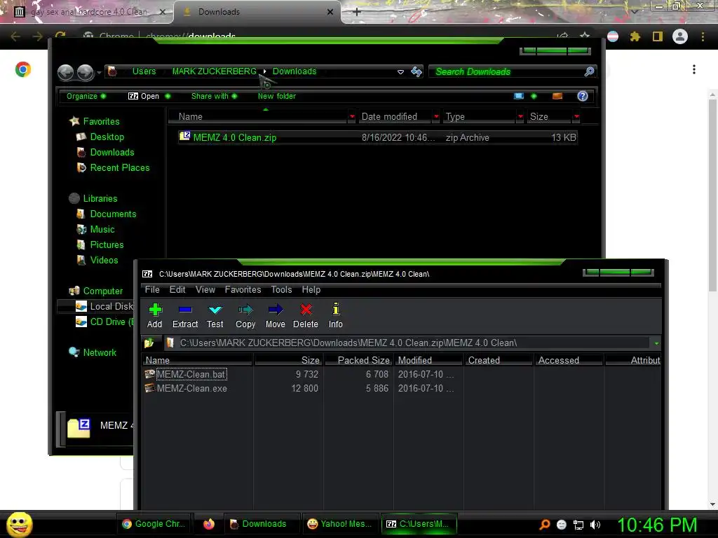Open the Date modified column filter dropdown
This screenshot has height=538, width=718.
(436, 117)
